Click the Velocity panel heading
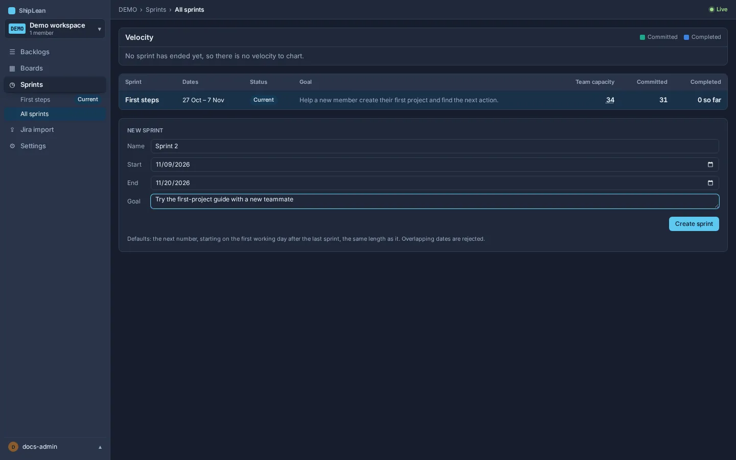This screenshot has height=460, width=736. click(x=139, y=37)
